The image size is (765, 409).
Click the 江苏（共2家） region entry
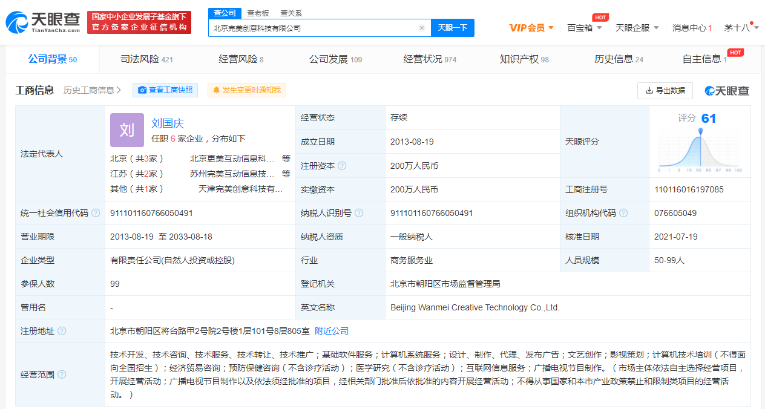[137, 174]
